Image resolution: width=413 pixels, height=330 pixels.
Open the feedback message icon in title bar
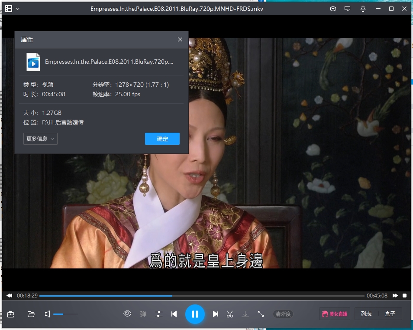pos(348,9)
